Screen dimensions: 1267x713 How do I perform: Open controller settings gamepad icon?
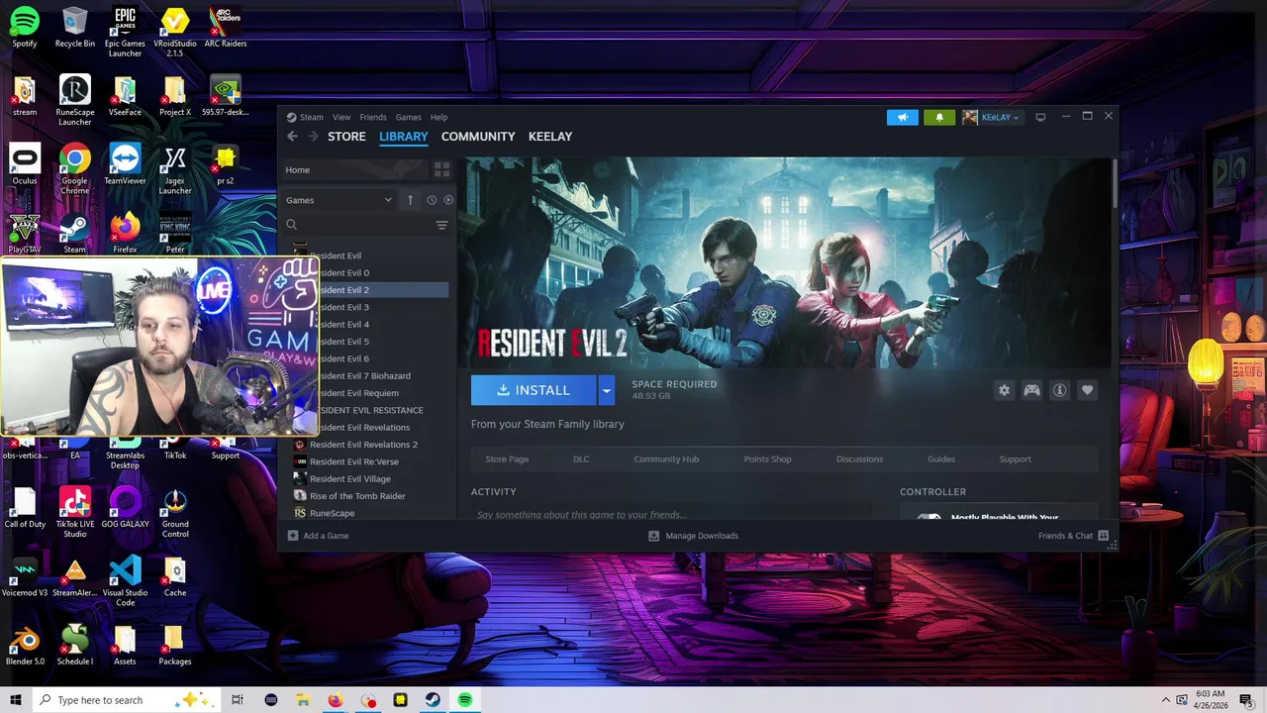tap(1031, 390)
